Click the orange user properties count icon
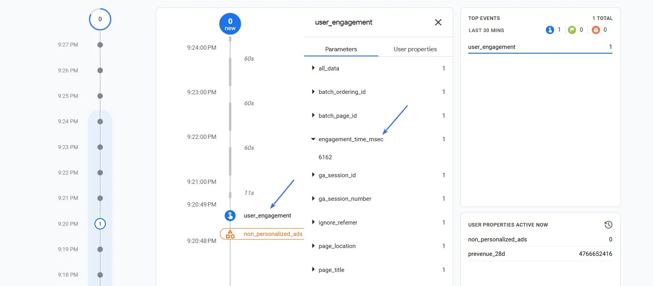The image size is (653, 286). (596, 30)
